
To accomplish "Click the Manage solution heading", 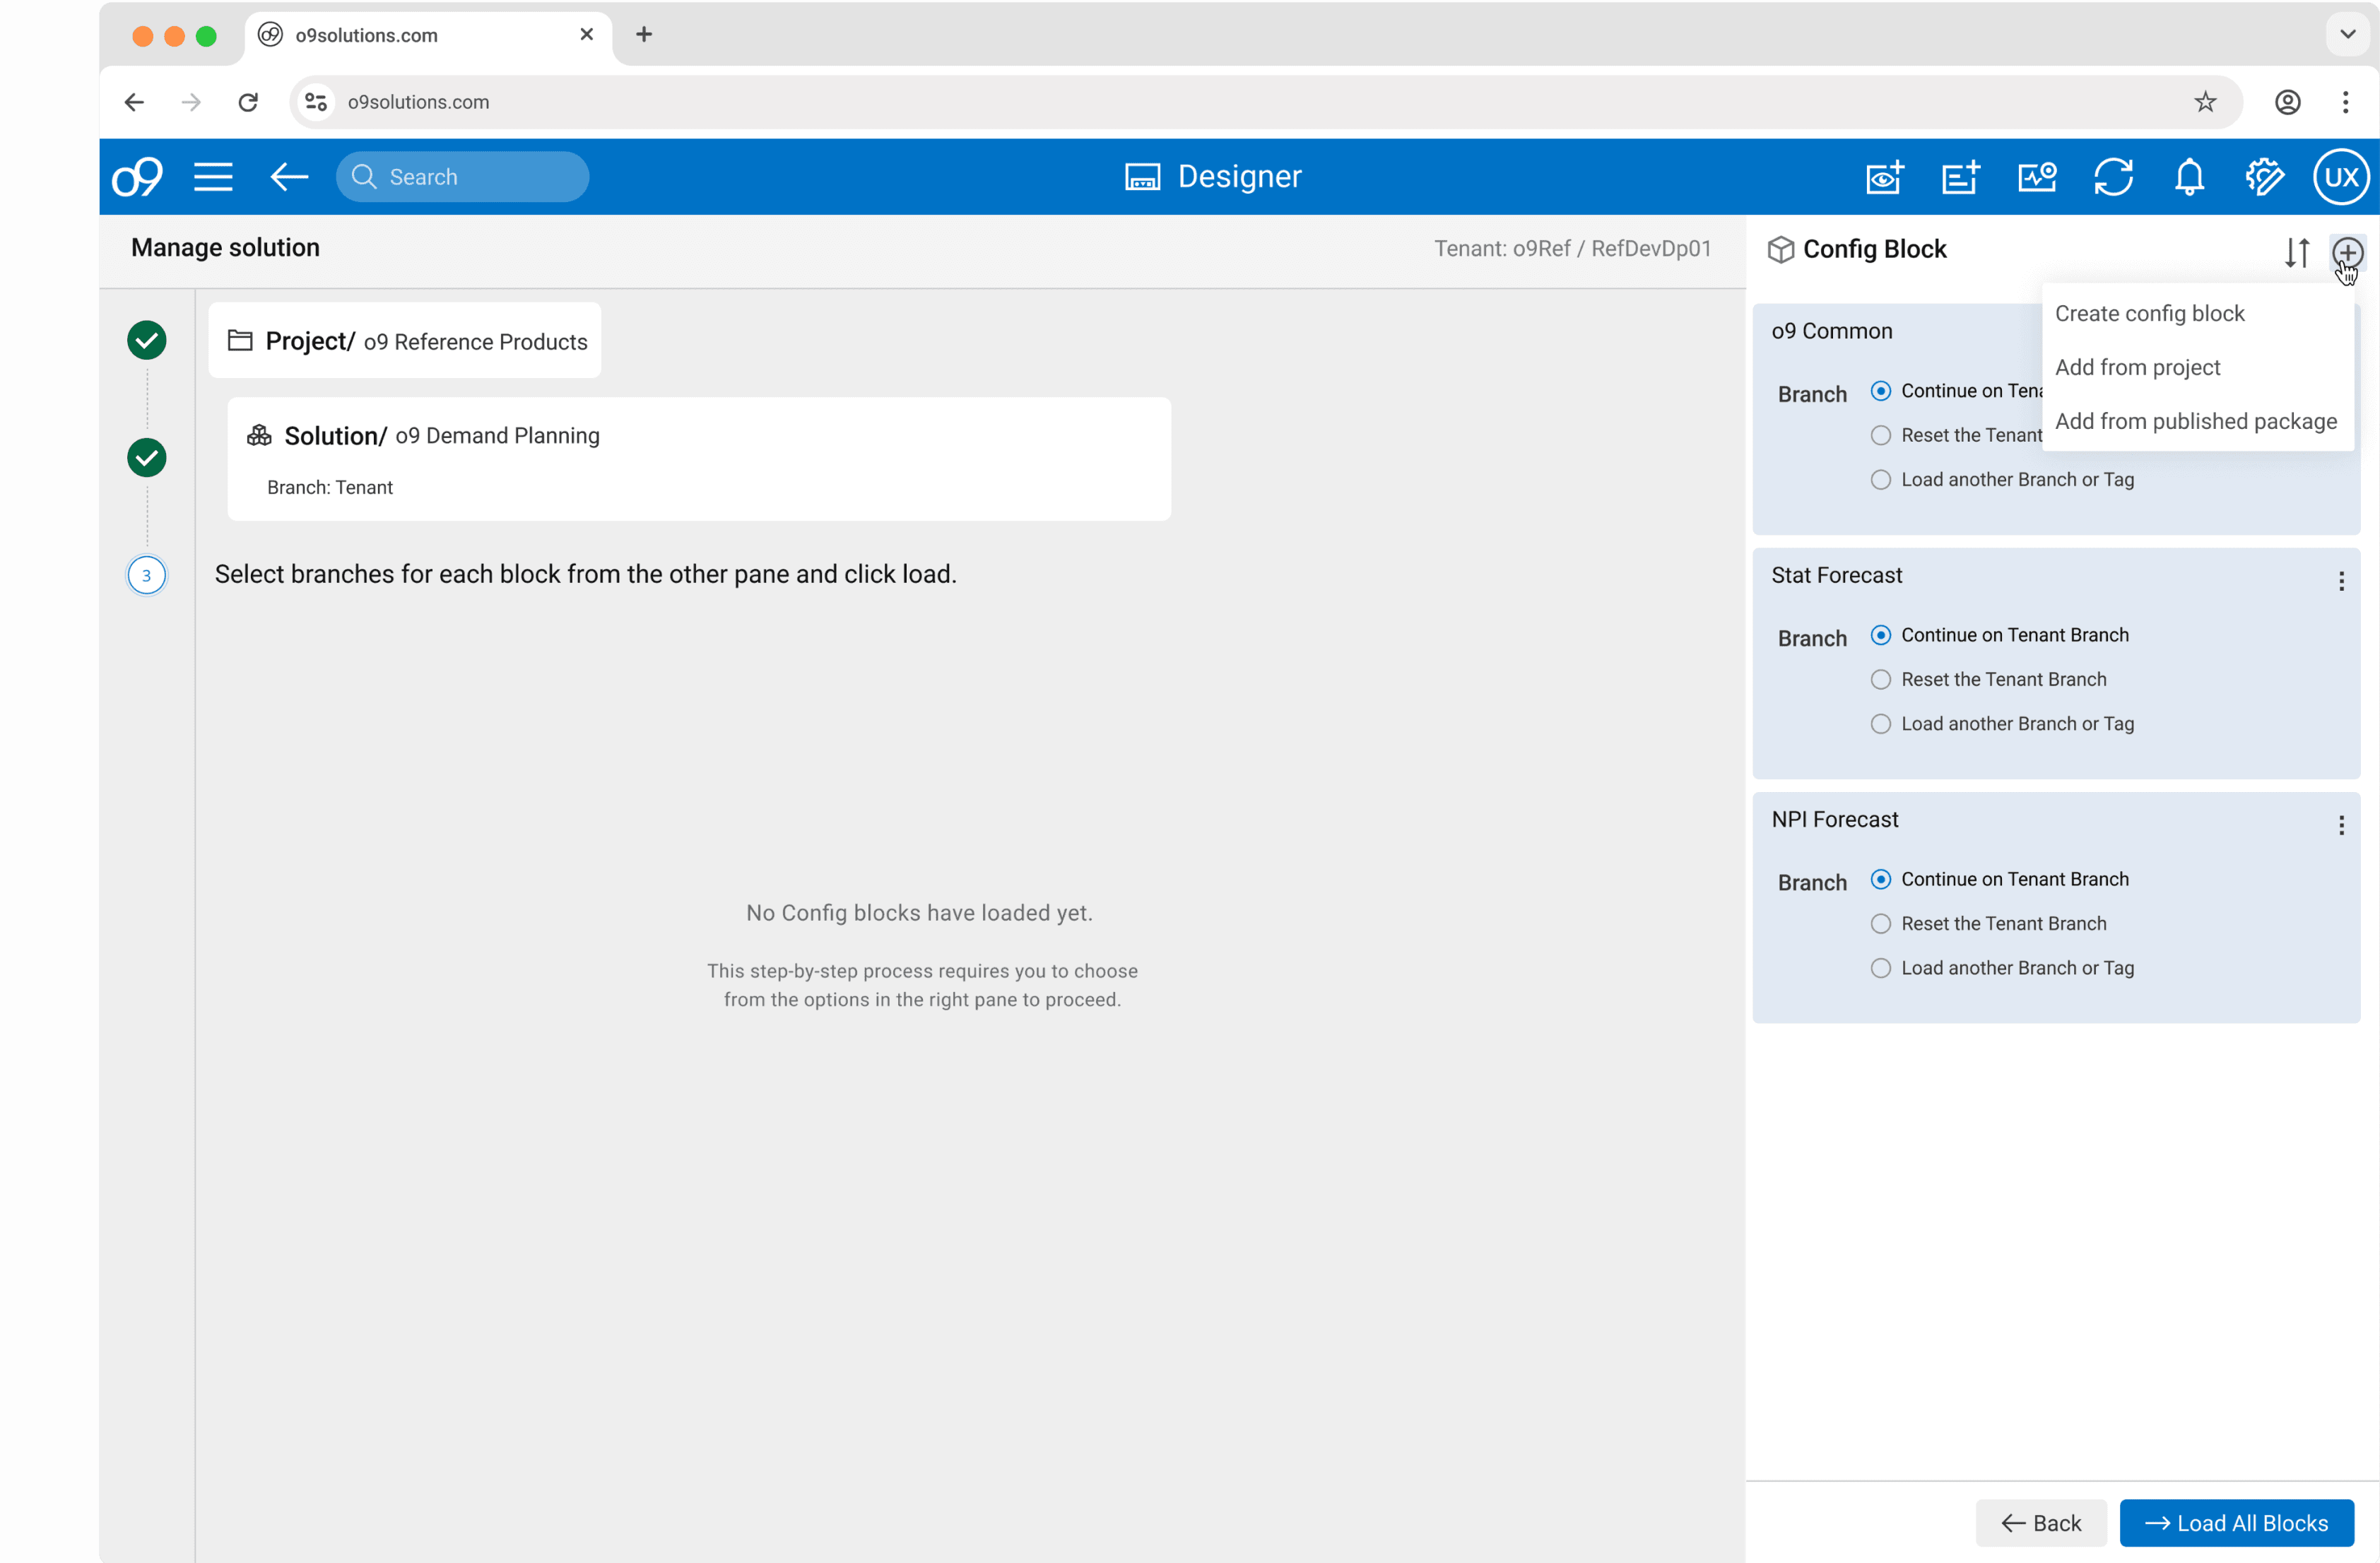I will 225,247.
